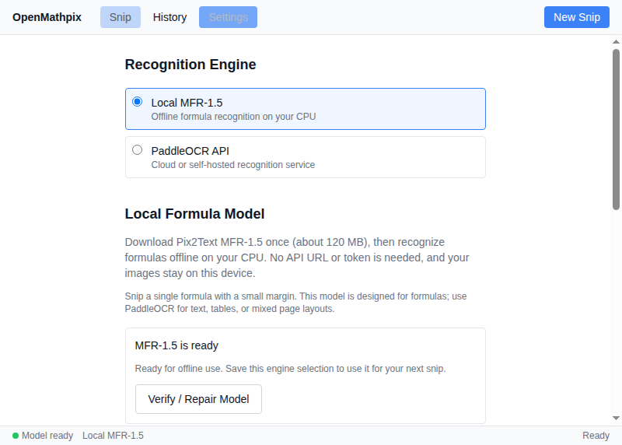This screenshot has width=622, height=445.
Task: Click the vertical scrollbar thumb
Action: (x=616, y=129)
